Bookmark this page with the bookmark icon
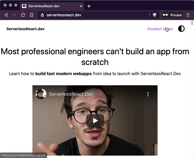 coord(32,15)
